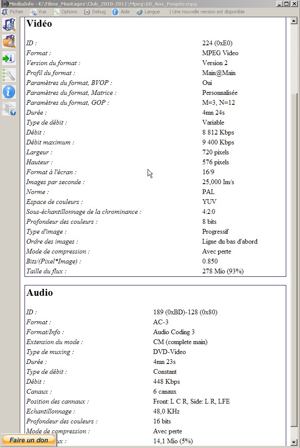Click the scrollbar down arrow
The width and height of the screenshot is (300, 448).
pos(294,442)
